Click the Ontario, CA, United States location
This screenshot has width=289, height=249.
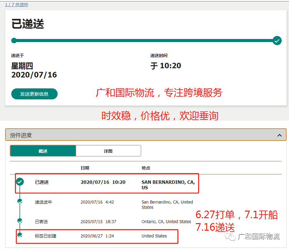[x=166, y=222]
